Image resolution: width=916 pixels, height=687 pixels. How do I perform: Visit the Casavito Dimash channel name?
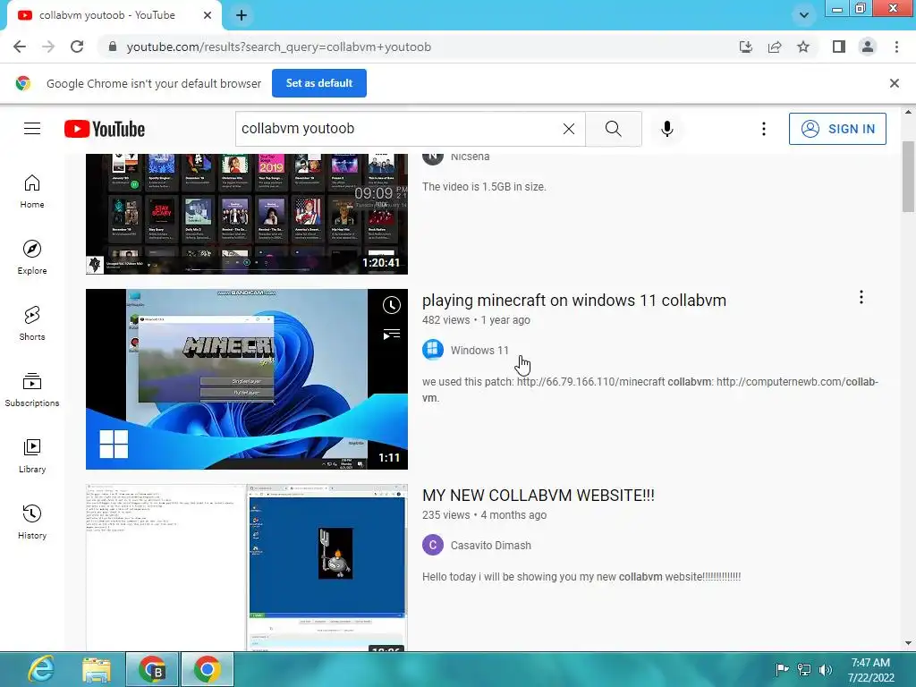tap(491, 545)
